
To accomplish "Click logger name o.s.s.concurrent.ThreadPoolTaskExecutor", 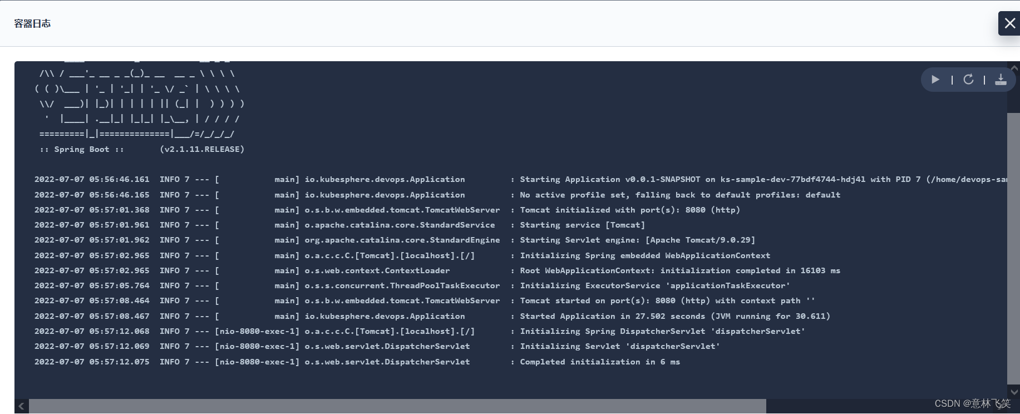I will (402, 285).
